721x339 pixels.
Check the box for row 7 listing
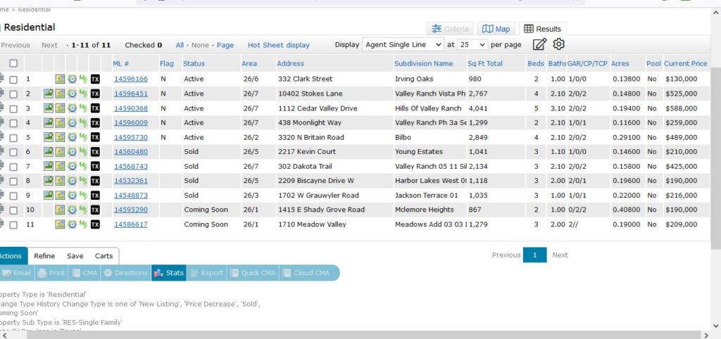13,167
